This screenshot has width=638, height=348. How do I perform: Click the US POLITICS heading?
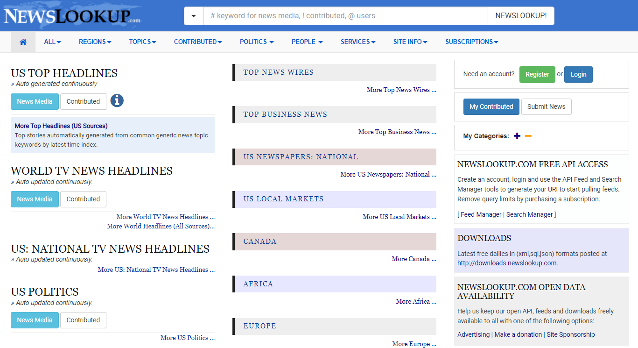pos(45,292)
